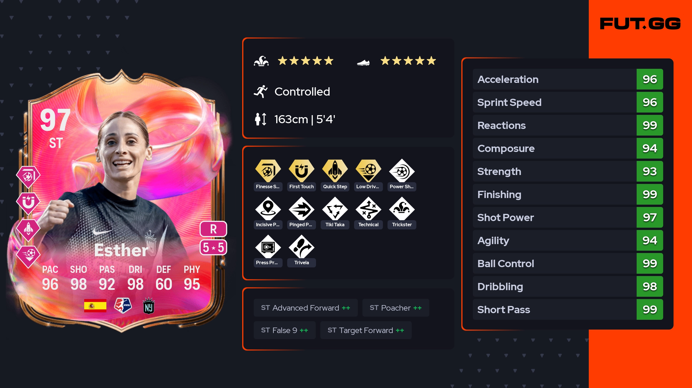
Task: Click the ST Advanced Forward role tag
Action: click(x=306, y=308)
